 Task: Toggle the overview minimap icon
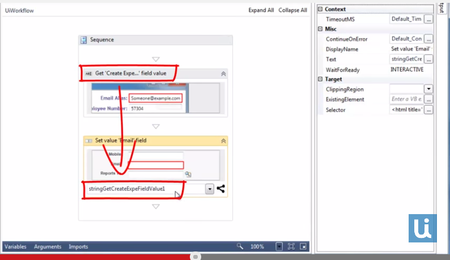[x=303, y=246]
